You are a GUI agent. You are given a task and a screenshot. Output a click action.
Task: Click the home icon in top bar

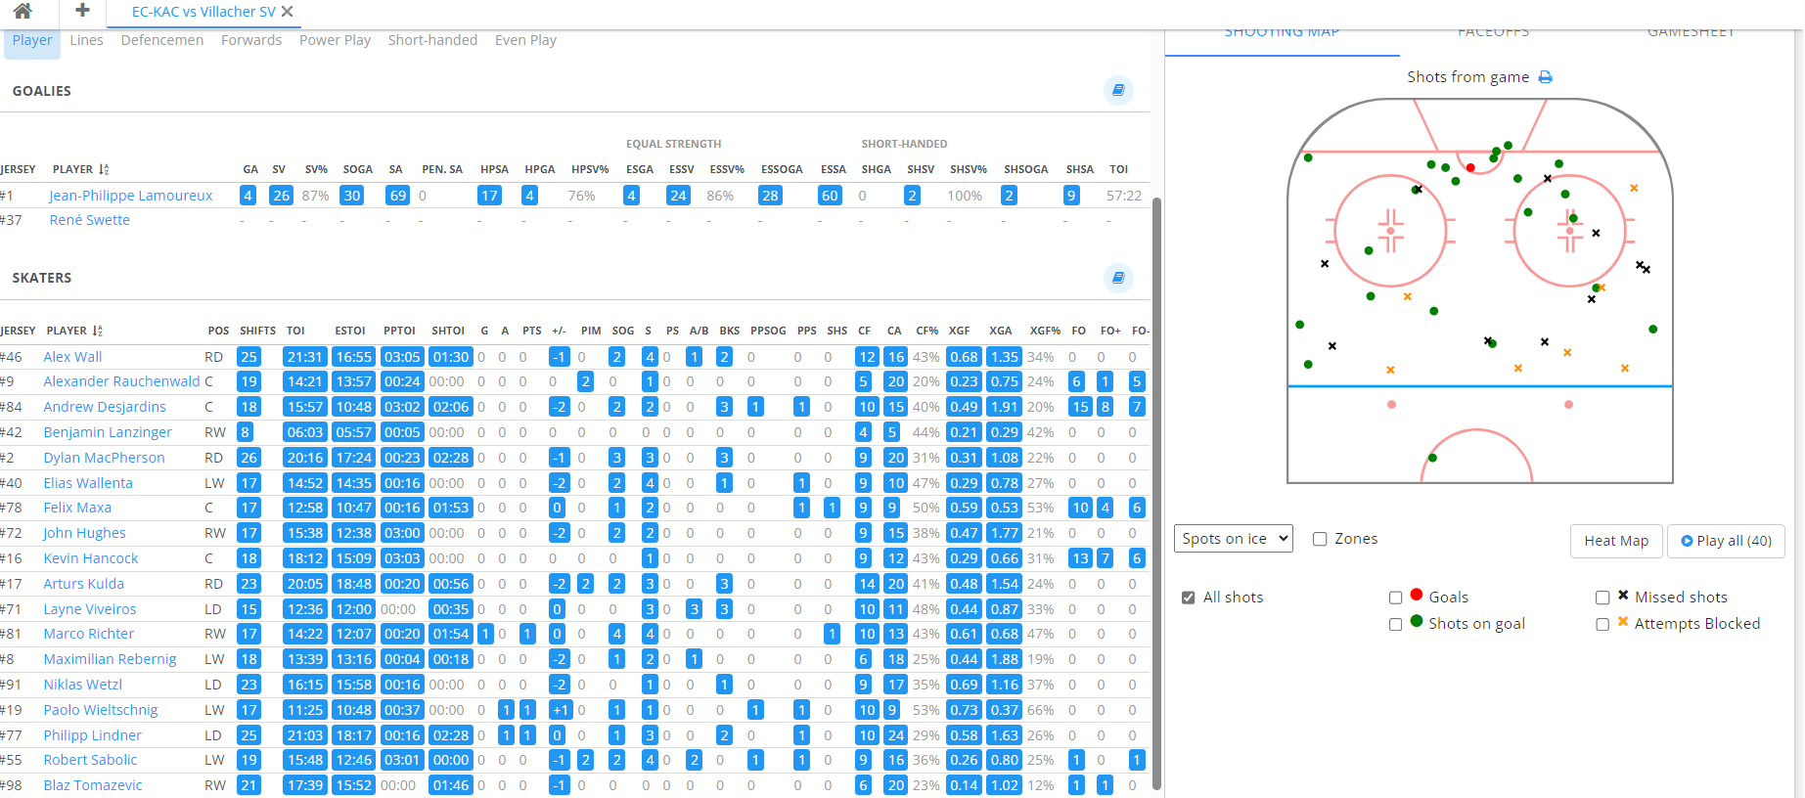pyautogui.click(x=23, y=11)
